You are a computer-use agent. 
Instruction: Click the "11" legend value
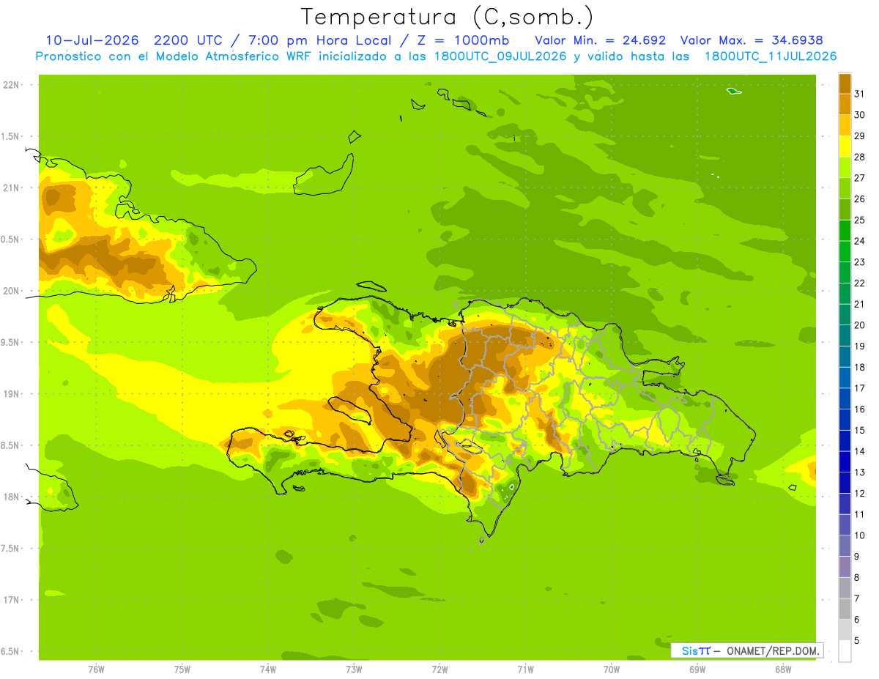(x=860, y=514)
